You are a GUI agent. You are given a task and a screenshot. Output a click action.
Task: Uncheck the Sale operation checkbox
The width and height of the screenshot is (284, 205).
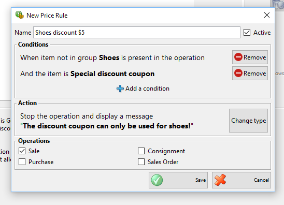point(22,151)
